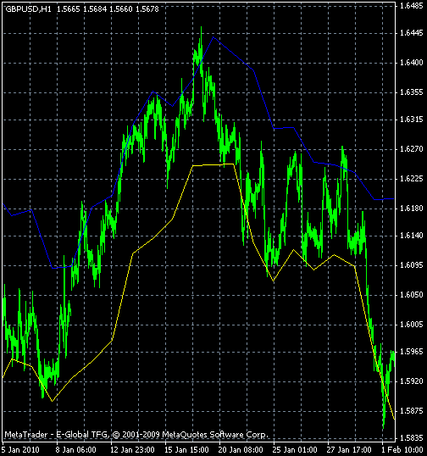Click the 27 Jan 17:00 time label
The height and width of the screenshot is (456, 427).
coord(349,449)
